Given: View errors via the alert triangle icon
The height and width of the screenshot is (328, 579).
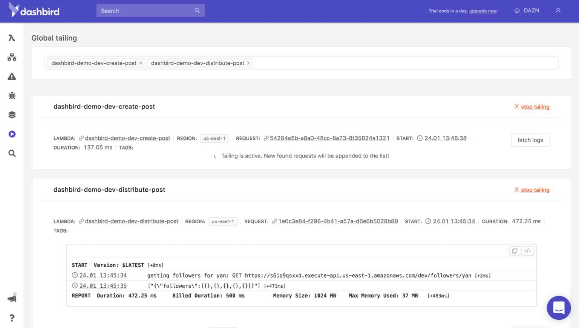Looking at the screenshot, I should 12,76.
